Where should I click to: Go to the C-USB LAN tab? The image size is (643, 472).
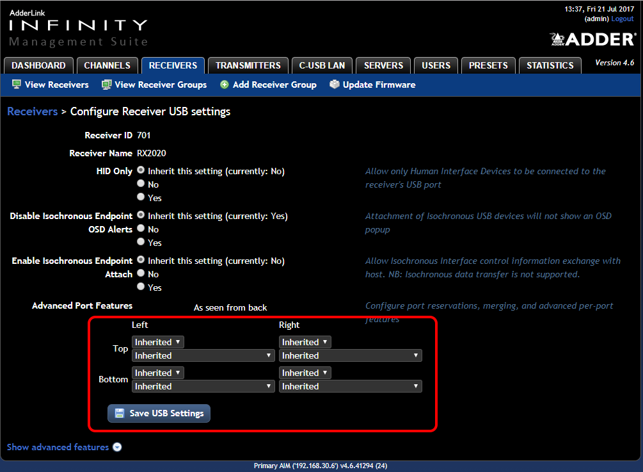point(322,65)
